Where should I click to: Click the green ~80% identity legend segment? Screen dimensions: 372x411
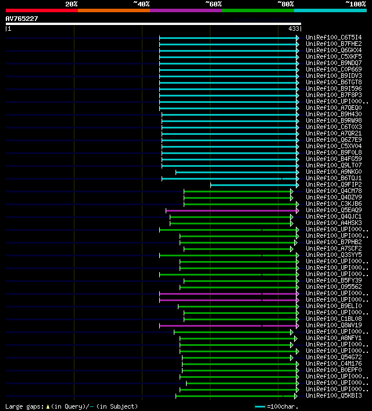point(258,10)
